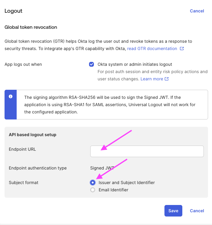The width and height of the screenshot is (212, 225).
Task: Click the API based logout setup heading
Action: [x=32, y=135]
